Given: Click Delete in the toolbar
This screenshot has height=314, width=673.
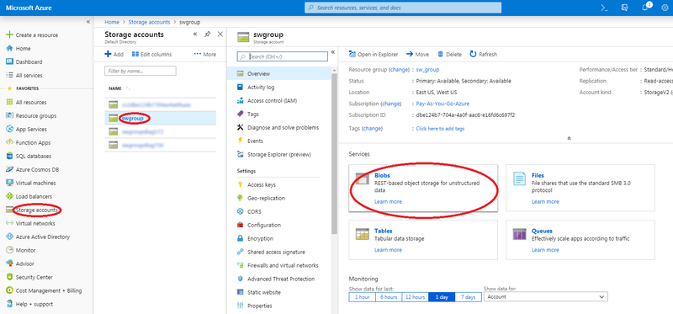Looking at the screenshot, I should tap(449, 55).
